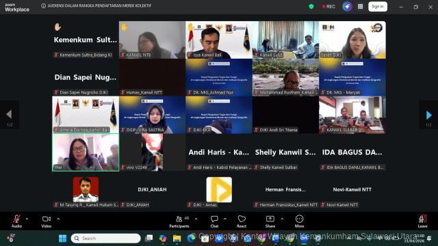Select Sarah DJKI video tile
Viewport: 438px width, 246px height.
(x=352, y=40)
